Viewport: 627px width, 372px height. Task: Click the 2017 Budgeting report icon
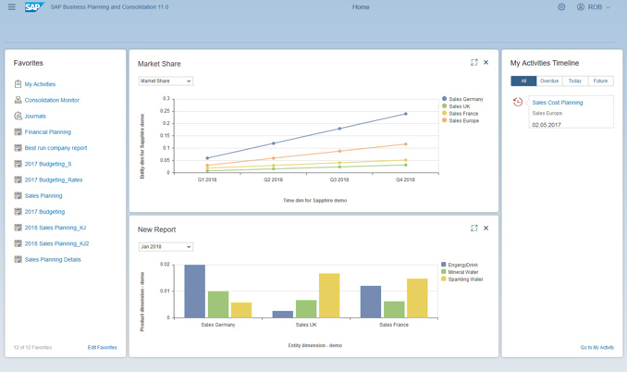coord(18,212)
